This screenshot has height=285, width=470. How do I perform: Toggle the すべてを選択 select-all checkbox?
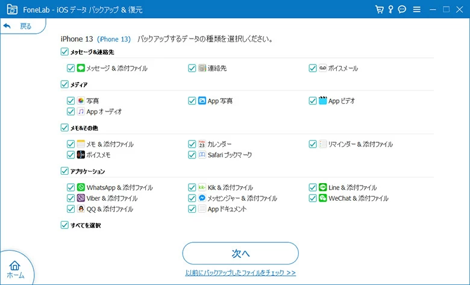coord(64,225)
